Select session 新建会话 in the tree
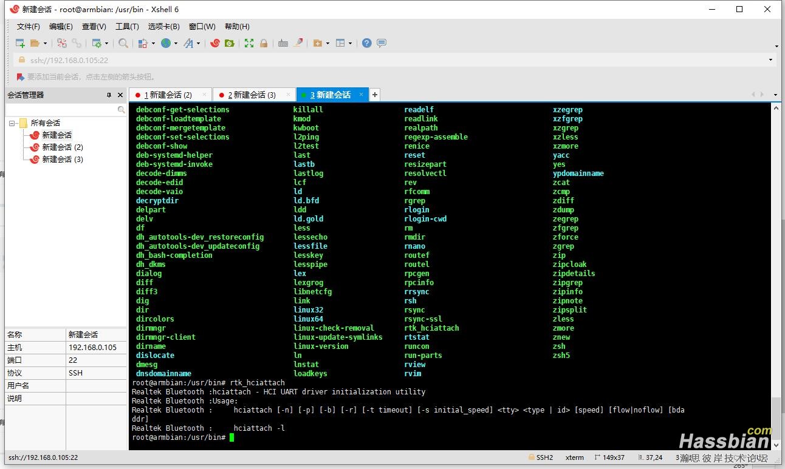Screen dimensions: 785x469 (57, 135)
